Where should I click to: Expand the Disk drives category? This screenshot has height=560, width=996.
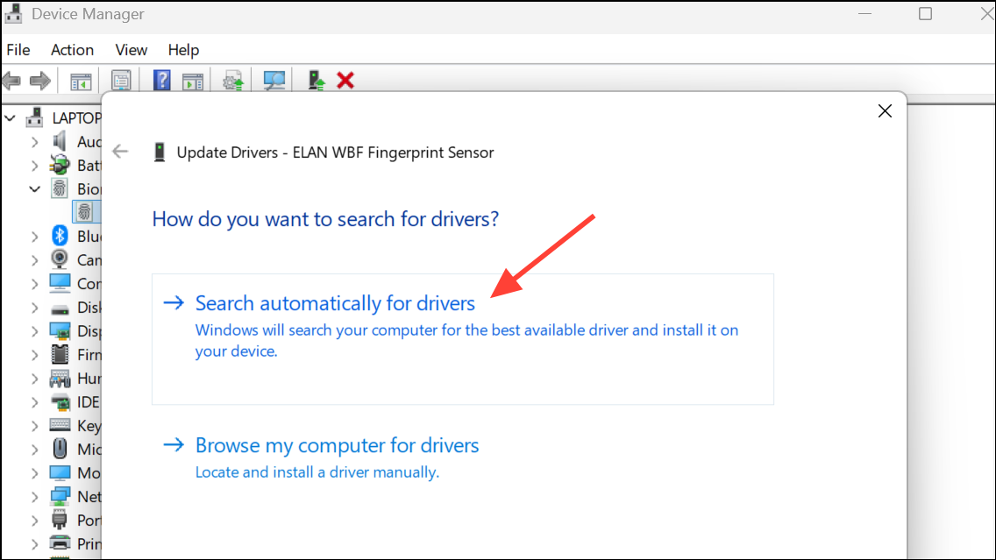click(x=35, y=308)
